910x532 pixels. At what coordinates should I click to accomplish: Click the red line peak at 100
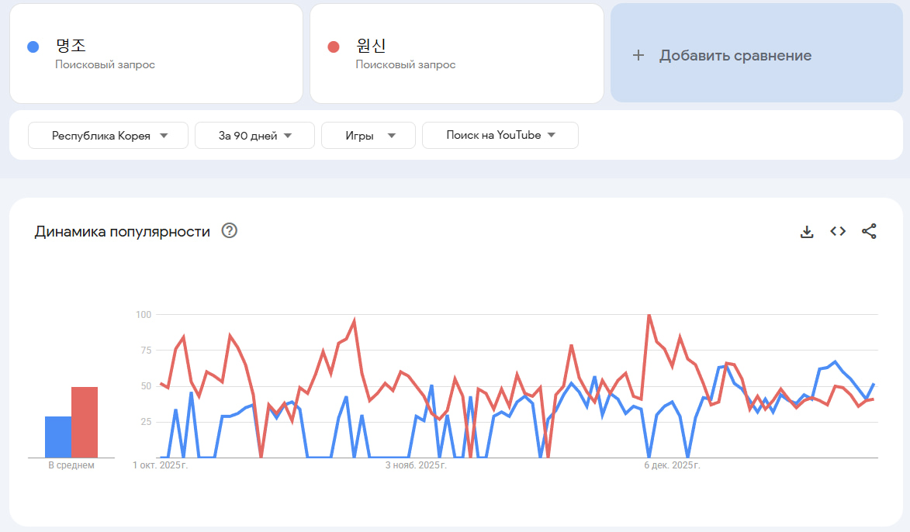click(649, 316)
